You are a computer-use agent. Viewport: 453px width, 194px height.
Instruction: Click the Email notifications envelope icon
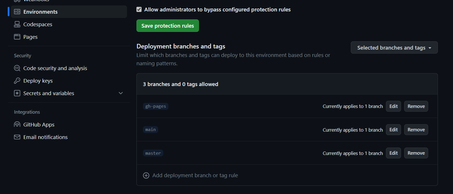(x=17, y=137)
